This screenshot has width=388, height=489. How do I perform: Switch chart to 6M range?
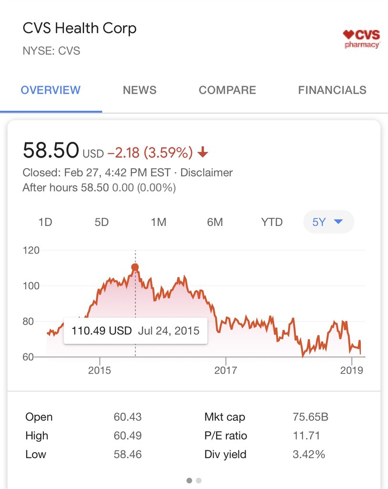pos(215,222)
